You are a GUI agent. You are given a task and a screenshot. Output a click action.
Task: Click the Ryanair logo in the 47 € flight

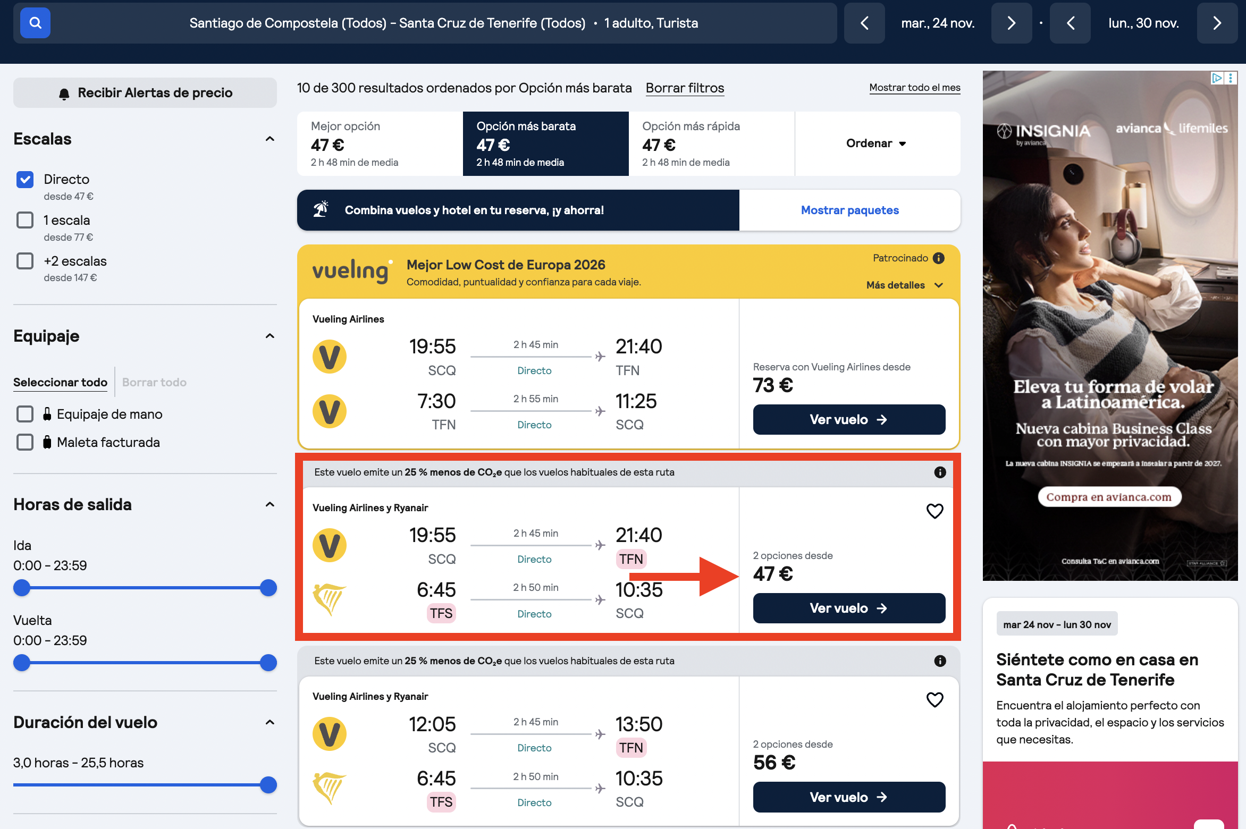pos(330,599)
